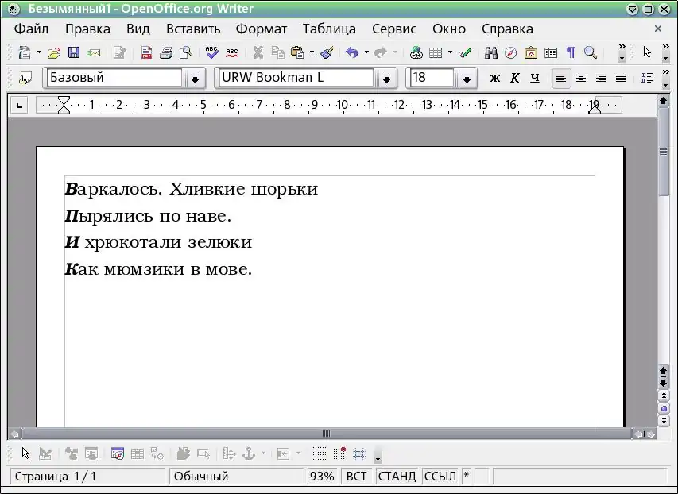
Task: Toggle nonprinting characters (¶) display
Action: coord(570,53)
